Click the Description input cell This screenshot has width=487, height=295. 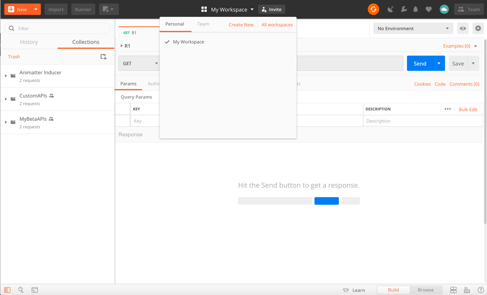click(x=423, y=121)
